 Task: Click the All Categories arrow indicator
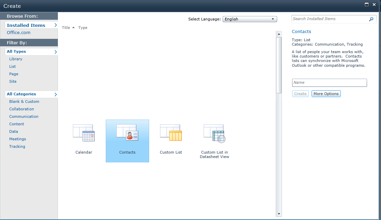[x=56, y=94]
